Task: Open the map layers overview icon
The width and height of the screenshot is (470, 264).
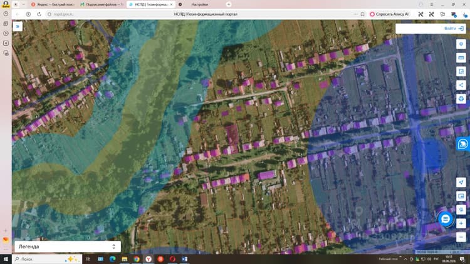Action: point(461,196)
